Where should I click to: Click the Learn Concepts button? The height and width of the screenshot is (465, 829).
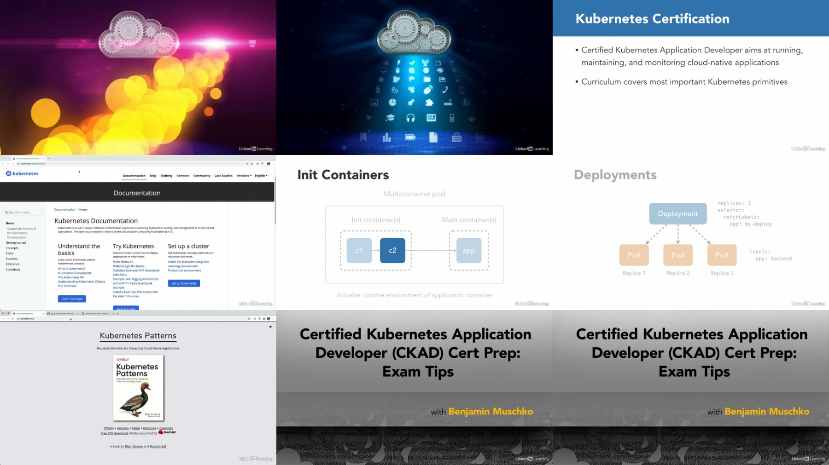pyautogui.click(x=72, y=299)
